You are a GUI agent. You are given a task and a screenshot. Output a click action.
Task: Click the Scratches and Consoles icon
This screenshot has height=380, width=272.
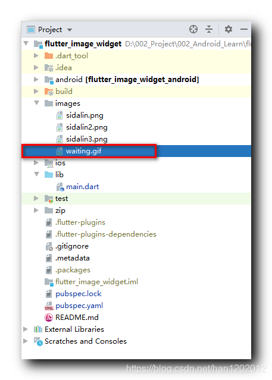[38, 341]
